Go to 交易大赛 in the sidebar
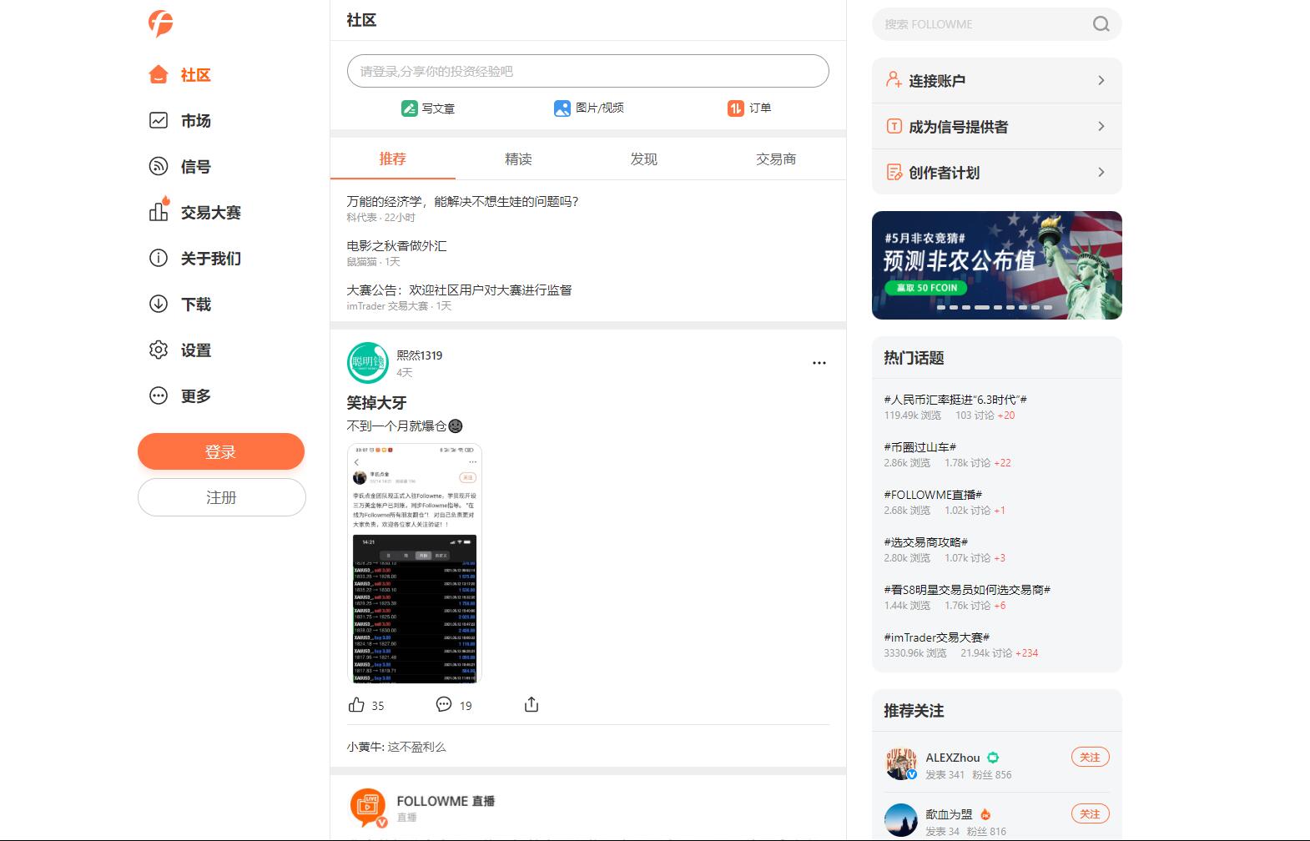This screenshot has width=1310, height=841. click(211, 213)
